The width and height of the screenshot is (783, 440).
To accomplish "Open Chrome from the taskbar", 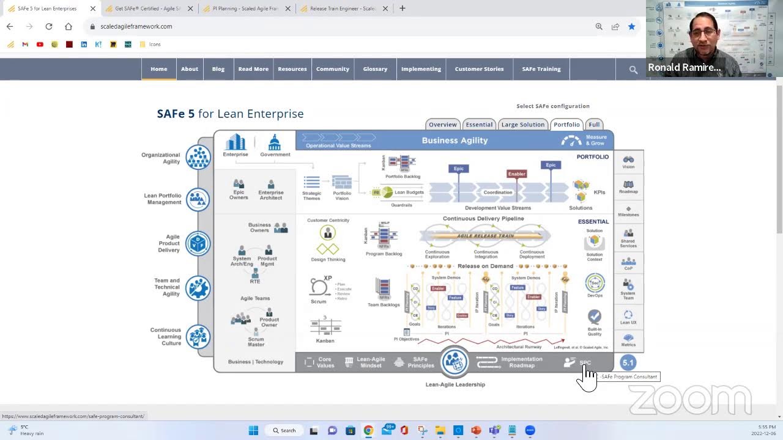I will (x=368, y=430).
